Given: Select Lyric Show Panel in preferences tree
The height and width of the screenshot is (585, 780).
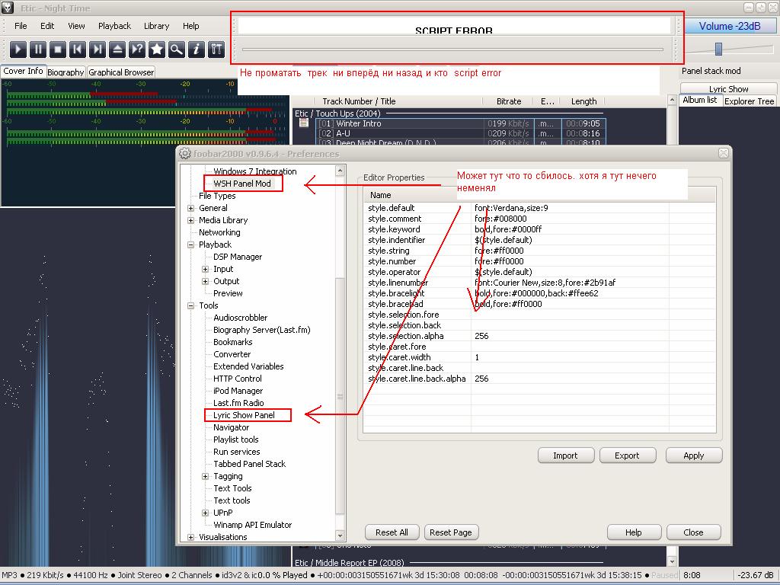Looking at the screenshot, I should coord(245,415).
